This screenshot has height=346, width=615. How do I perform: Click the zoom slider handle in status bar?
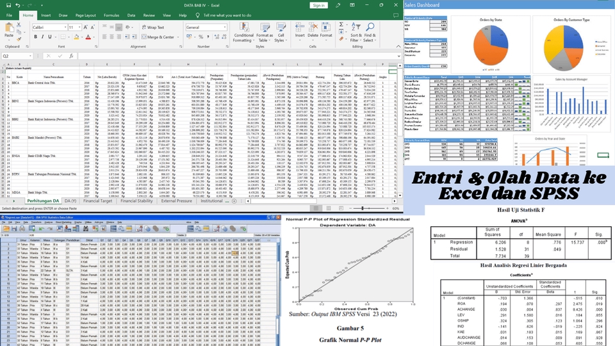tap(363, 208)
